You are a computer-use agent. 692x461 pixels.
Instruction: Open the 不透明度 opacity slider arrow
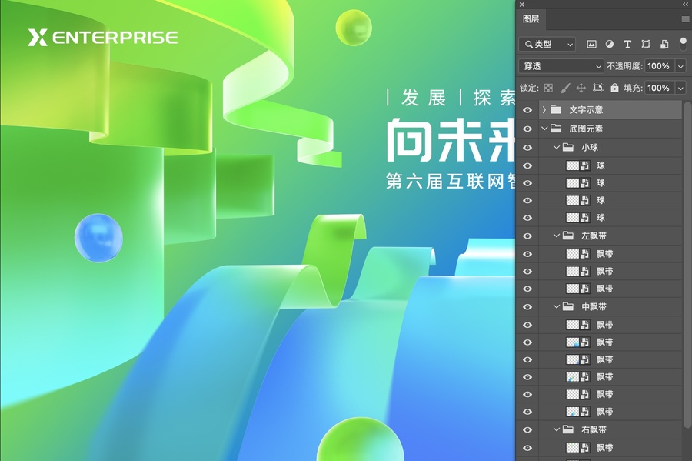(x=680, y=66)
